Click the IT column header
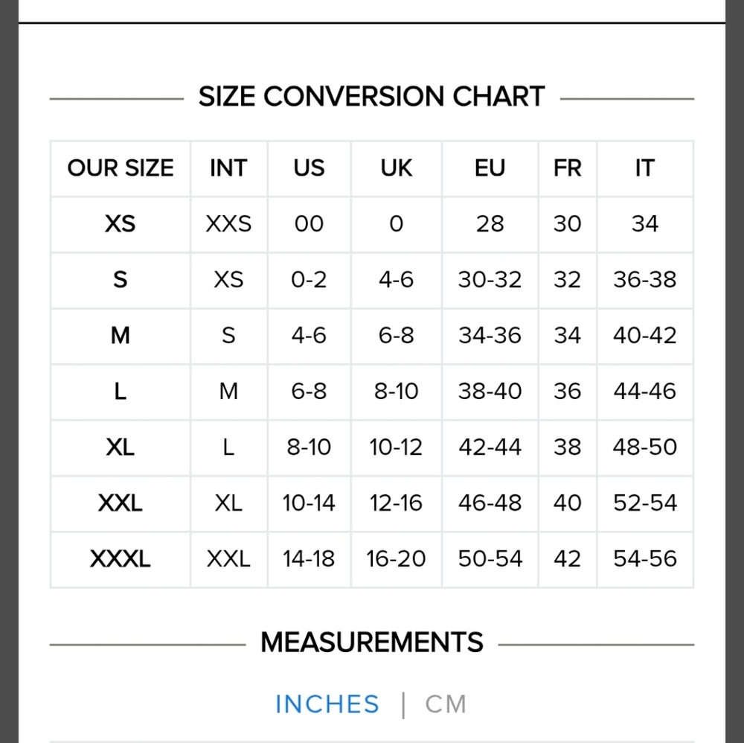The image size is (744, 743). [x=645, y=168]
